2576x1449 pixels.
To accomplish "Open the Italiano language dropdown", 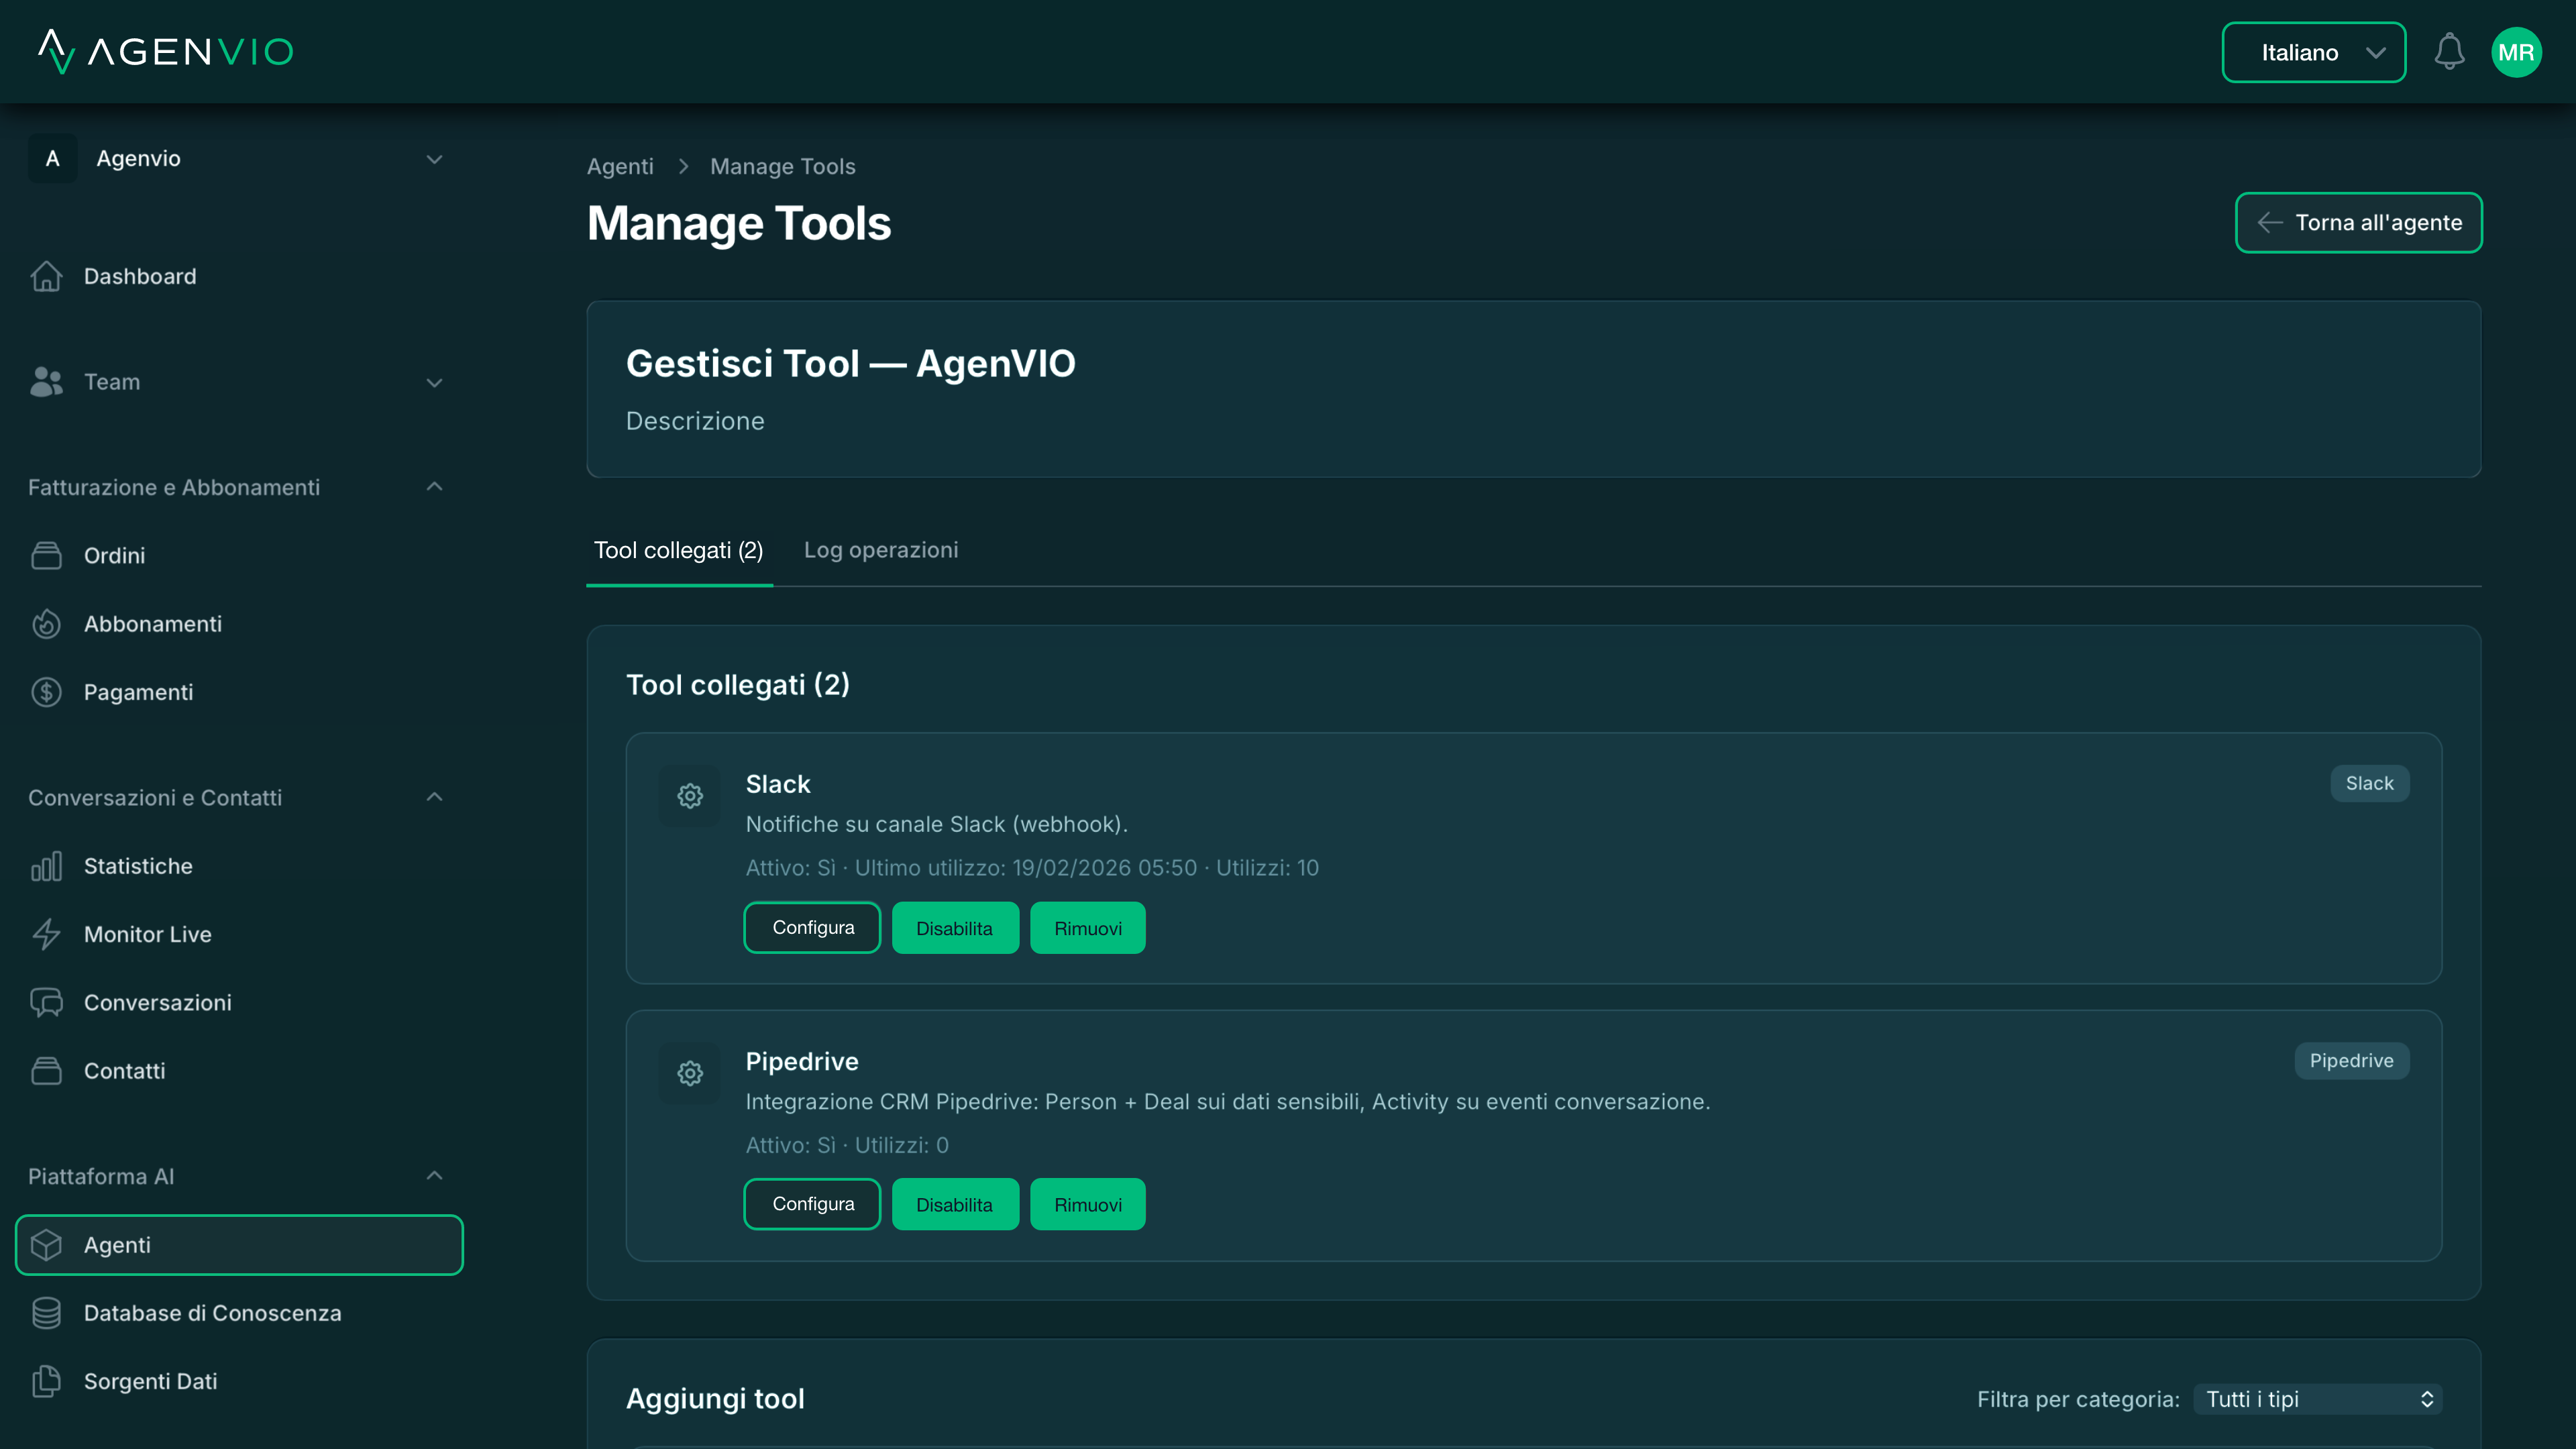I will (2313, 52).
